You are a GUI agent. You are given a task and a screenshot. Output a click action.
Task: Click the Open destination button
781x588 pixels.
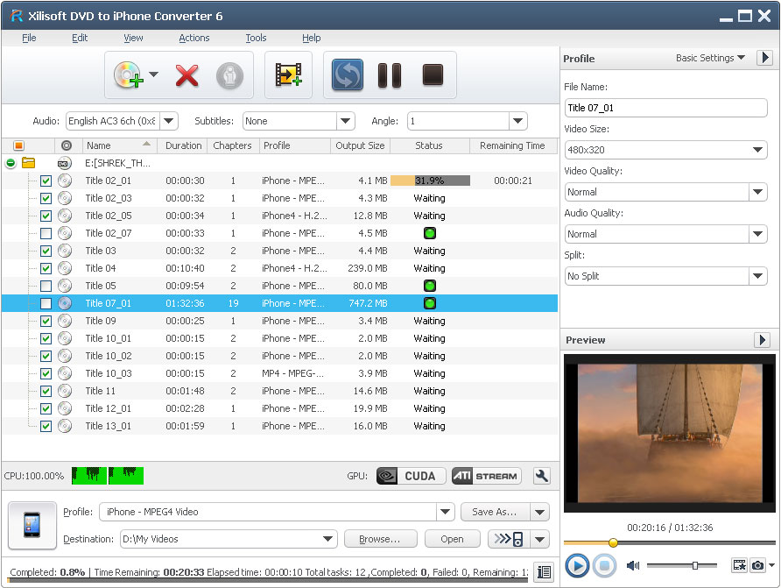point(452,539)
